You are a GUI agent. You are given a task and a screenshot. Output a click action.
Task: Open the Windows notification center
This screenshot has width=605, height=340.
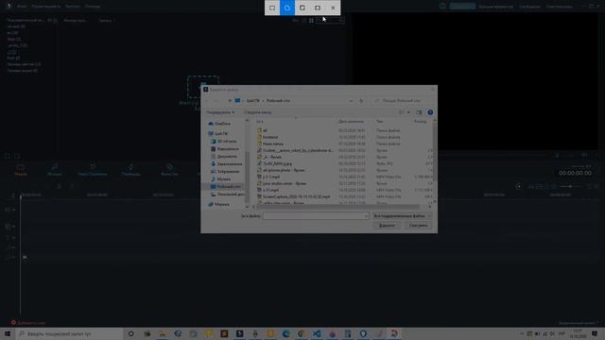click(x=595, y=333)
